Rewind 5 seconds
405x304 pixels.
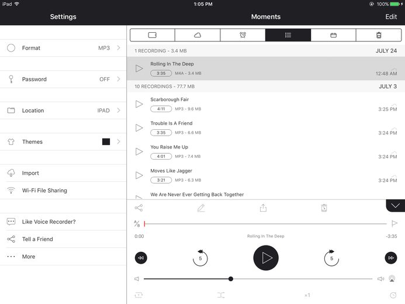pos(200,258)
